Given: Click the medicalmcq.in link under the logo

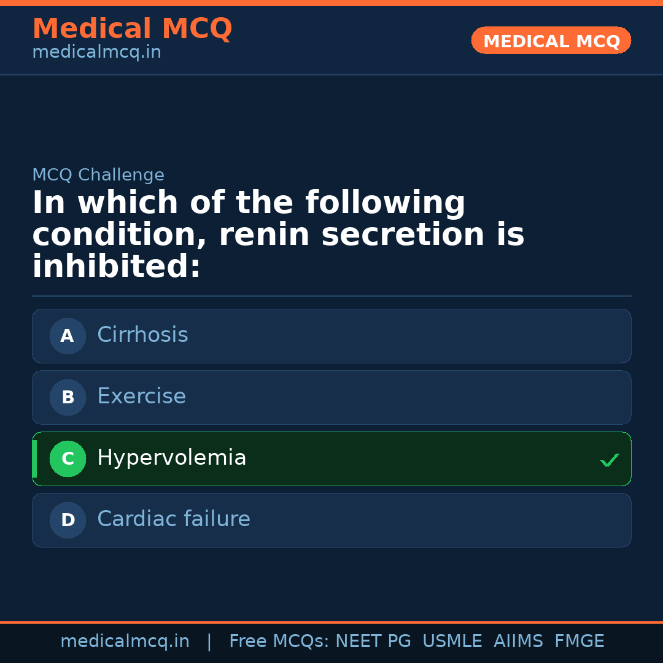Looking at the screenshot, I should (96, 52).
